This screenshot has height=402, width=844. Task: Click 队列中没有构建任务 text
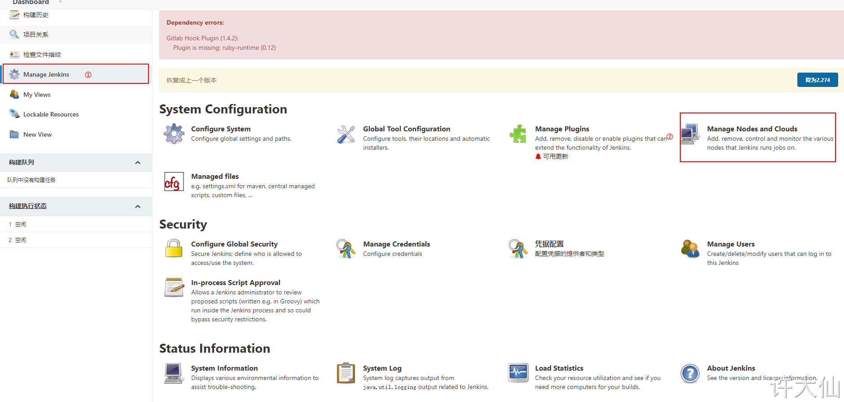click(31, 180)
